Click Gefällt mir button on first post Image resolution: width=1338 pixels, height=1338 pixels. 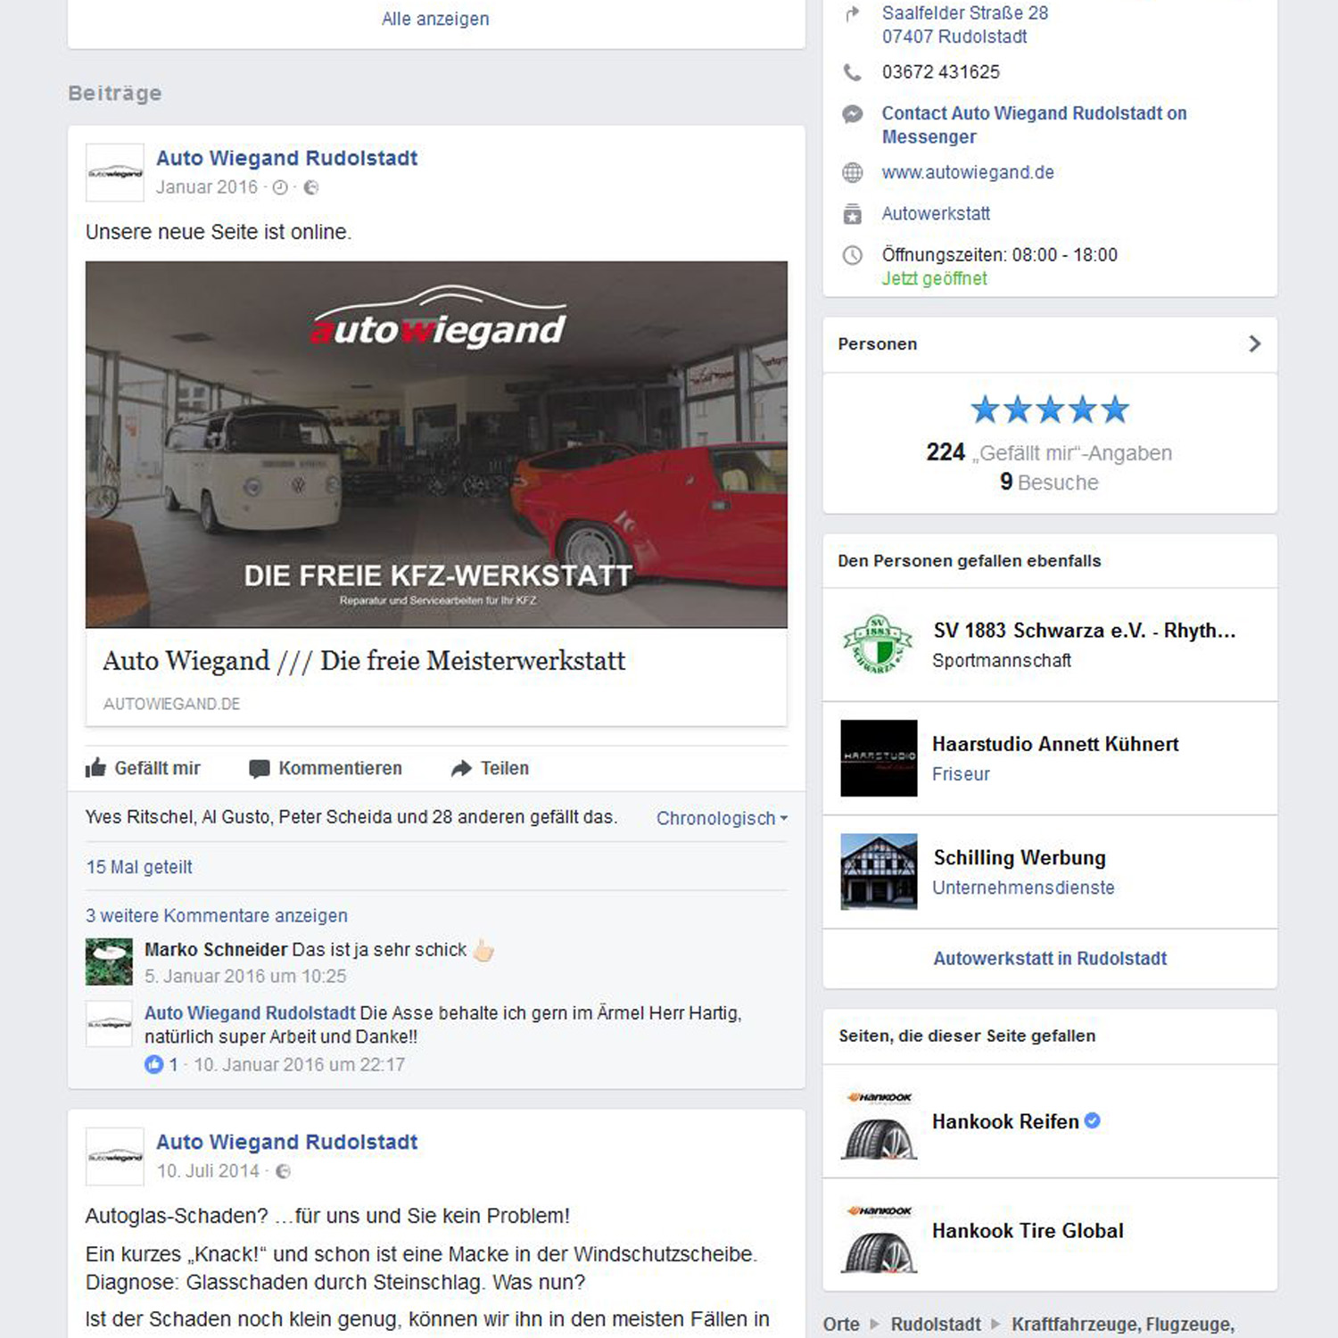coord(143,768)
